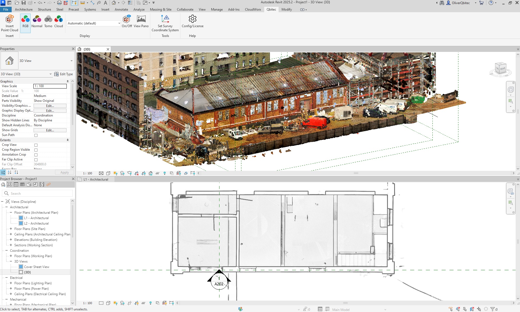520x312 pixels.
Task: Select the Insert Point Cloud tool
Action: (9, 23)
